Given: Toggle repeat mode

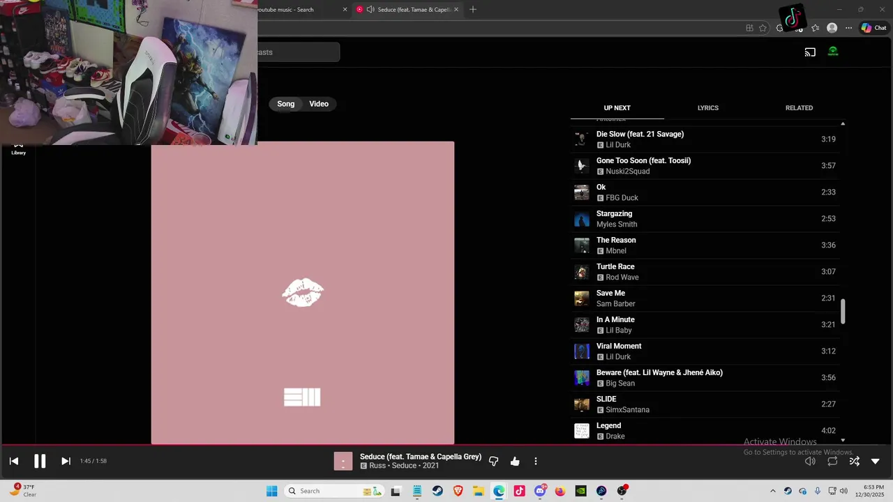Looking at the screenshot, I should coord(832,461).
